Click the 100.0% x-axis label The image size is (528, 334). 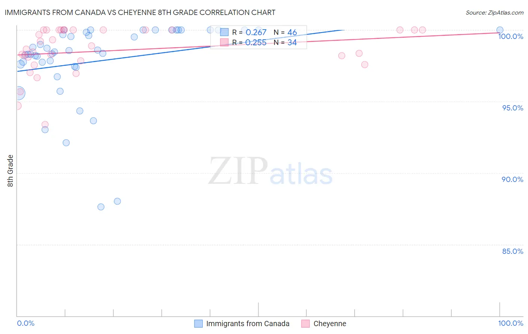pyautogui.click(x=511, y=323)
